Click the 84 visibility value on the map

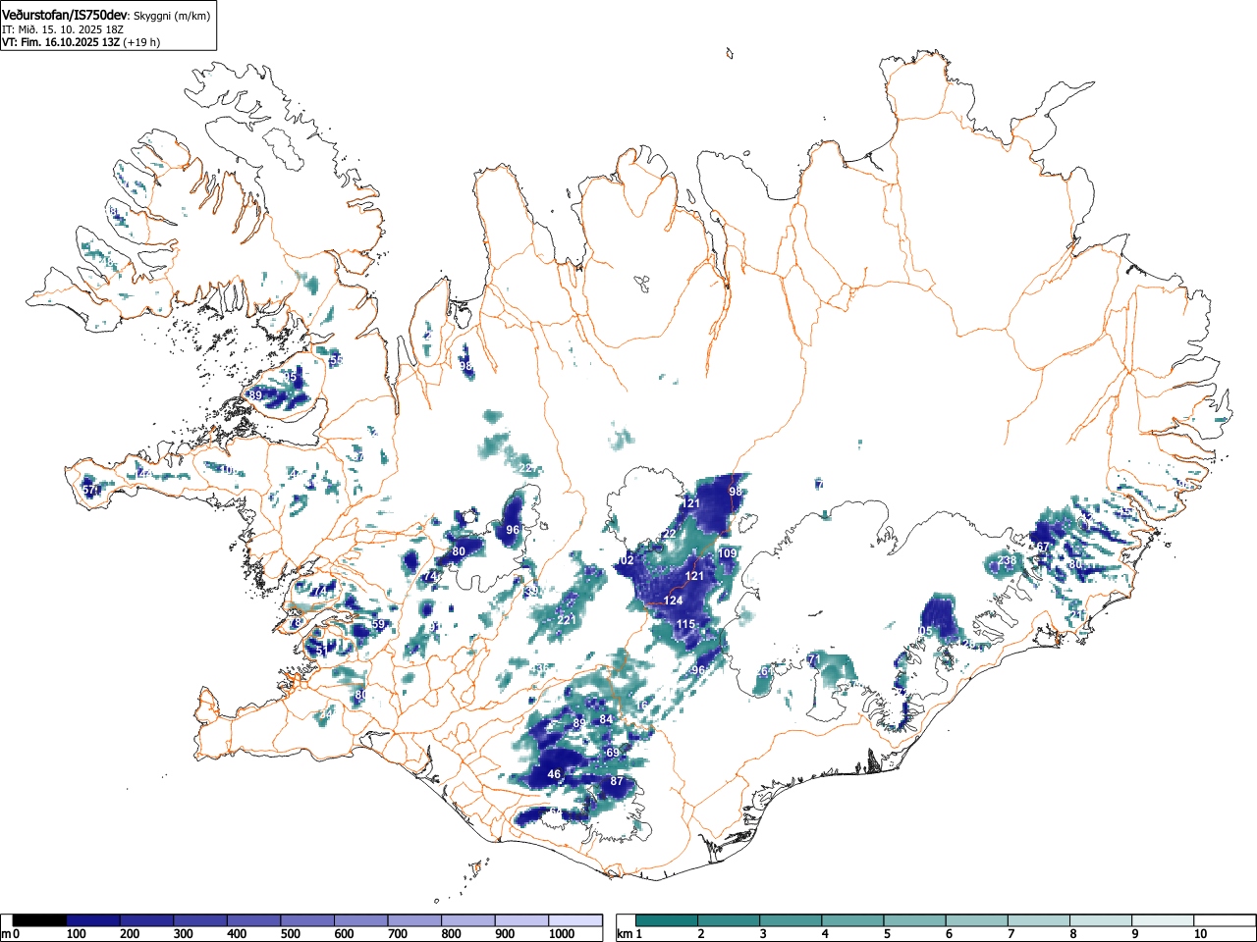[606, 720]
